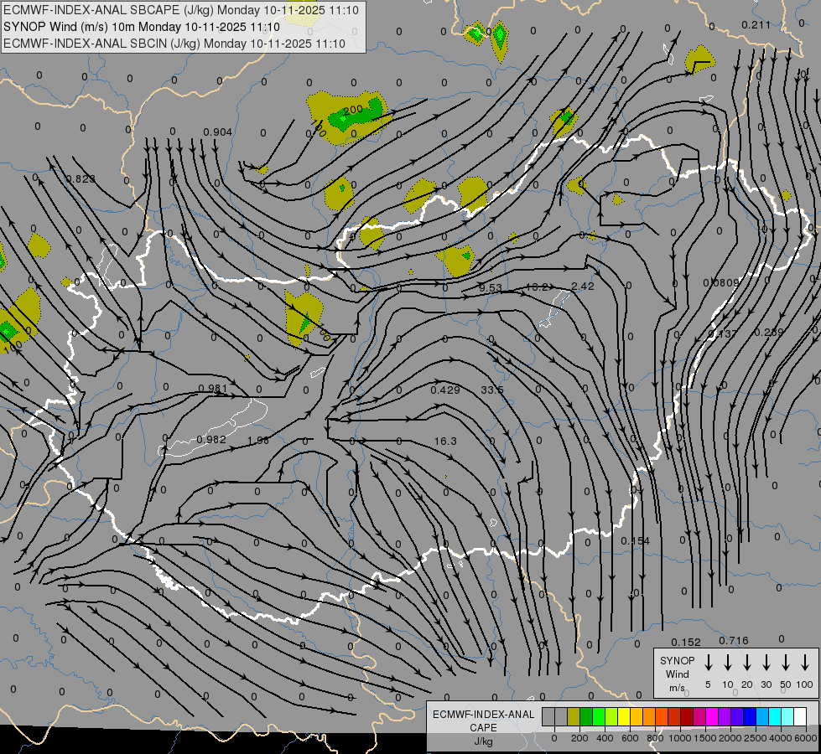Click the 10 m/s wind arrow in legend

point(727,663)
